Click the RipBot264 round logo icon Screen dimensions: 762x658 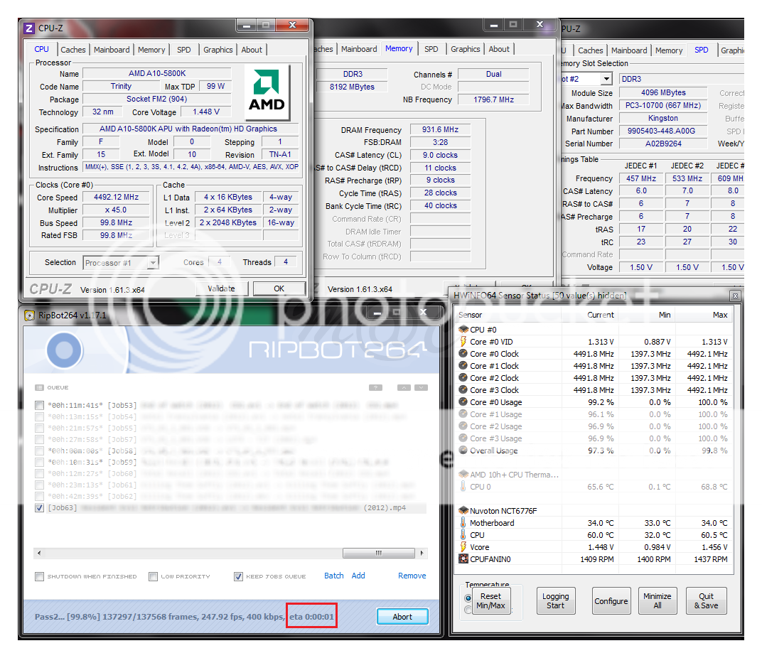coord(64,350)
